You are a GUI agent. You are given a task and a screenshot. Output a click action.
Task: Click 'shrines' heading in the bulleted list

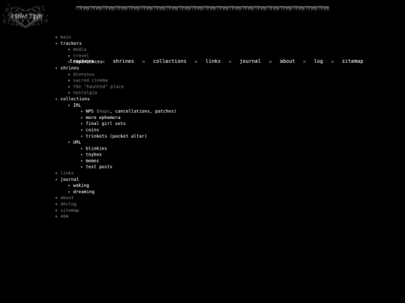(x=70, y=68)
